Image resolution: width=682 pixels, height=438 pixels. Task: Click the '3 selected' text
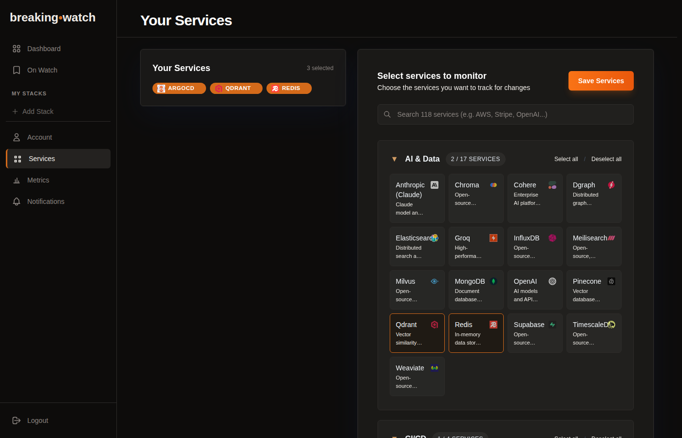[x=320, y=68]
